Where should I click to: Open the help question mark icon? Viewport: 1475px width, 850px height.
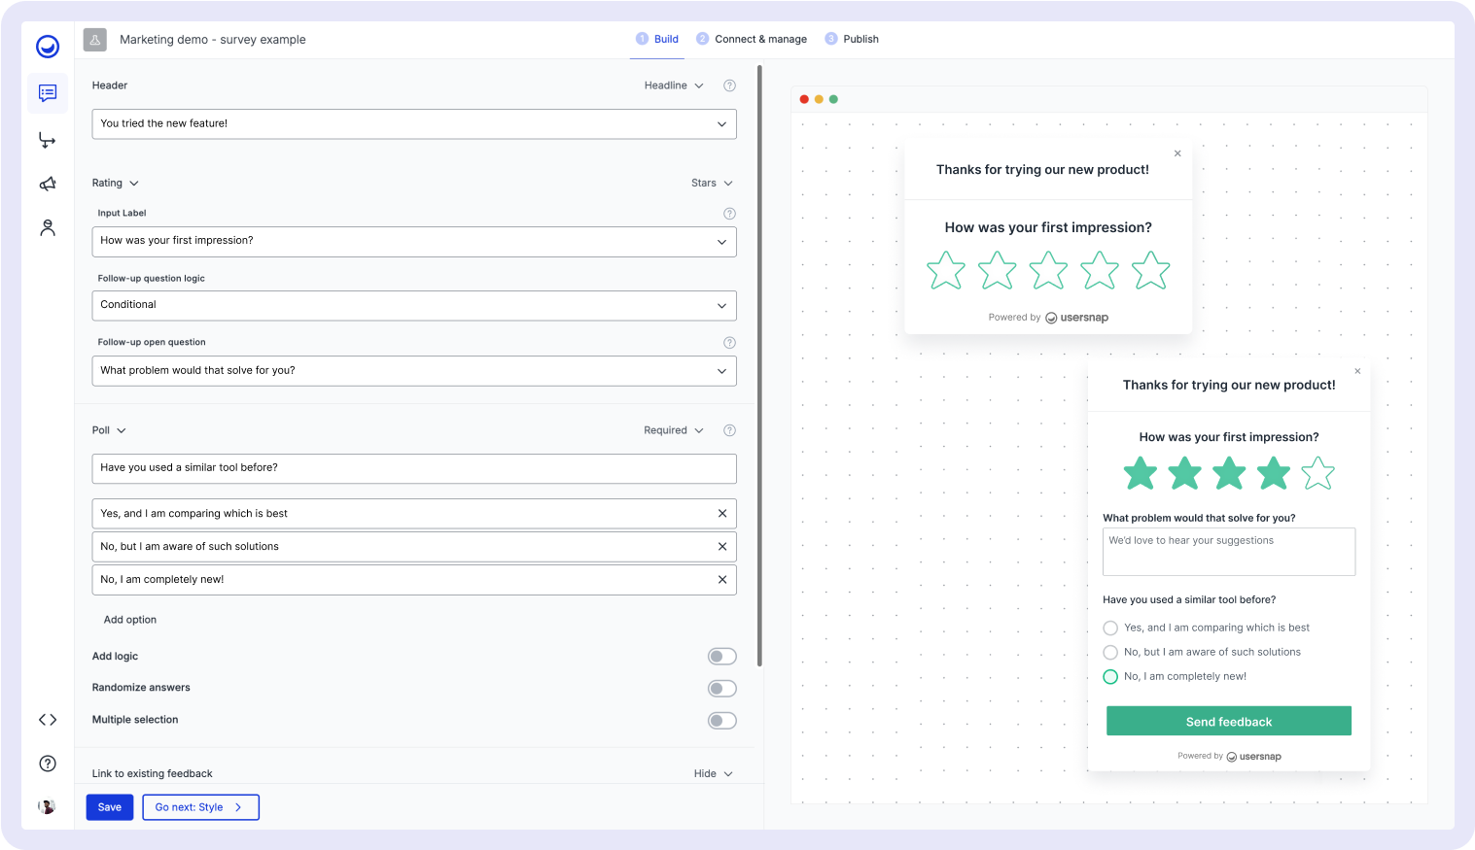47,764
